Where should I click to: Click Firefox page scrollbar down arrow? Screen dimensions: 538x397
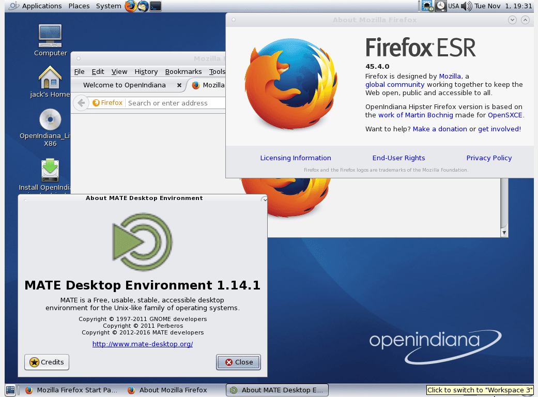pos(504,233)
